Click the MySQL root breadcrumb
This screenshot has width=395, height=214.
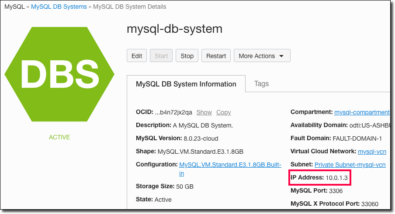click(14, 7)
